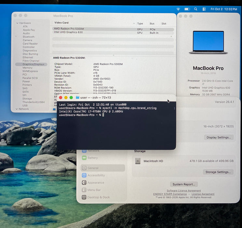Select USB in hardware list
The image size is (242, 228).
tap(25, 106)
